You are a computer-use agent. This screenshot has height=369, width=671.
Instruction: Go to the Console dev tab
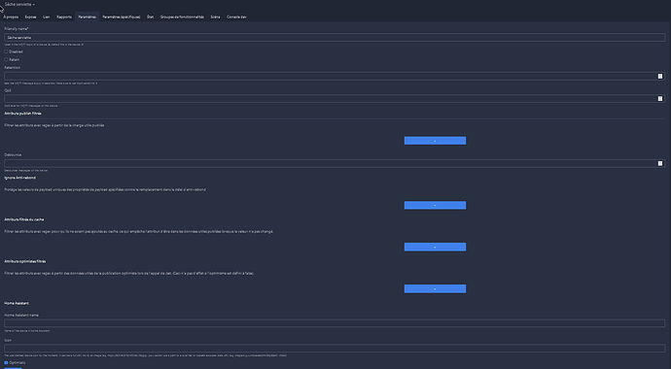(236, 17)
